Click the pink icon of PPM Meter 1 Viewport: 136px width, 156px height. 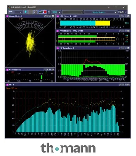[x=58, y=31]
